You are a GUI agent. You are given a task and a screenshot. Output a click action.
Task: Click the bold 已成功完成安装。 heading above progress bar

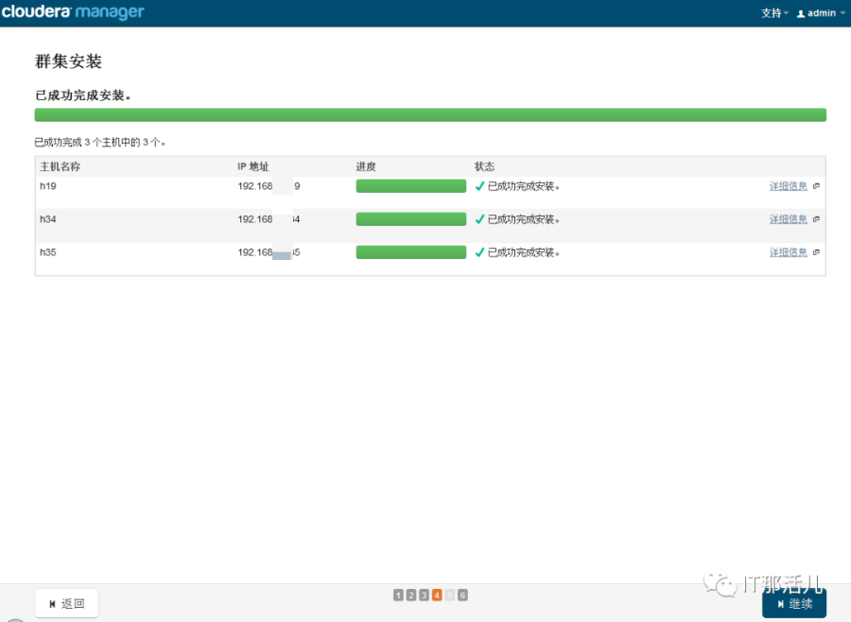click(83, 95)
